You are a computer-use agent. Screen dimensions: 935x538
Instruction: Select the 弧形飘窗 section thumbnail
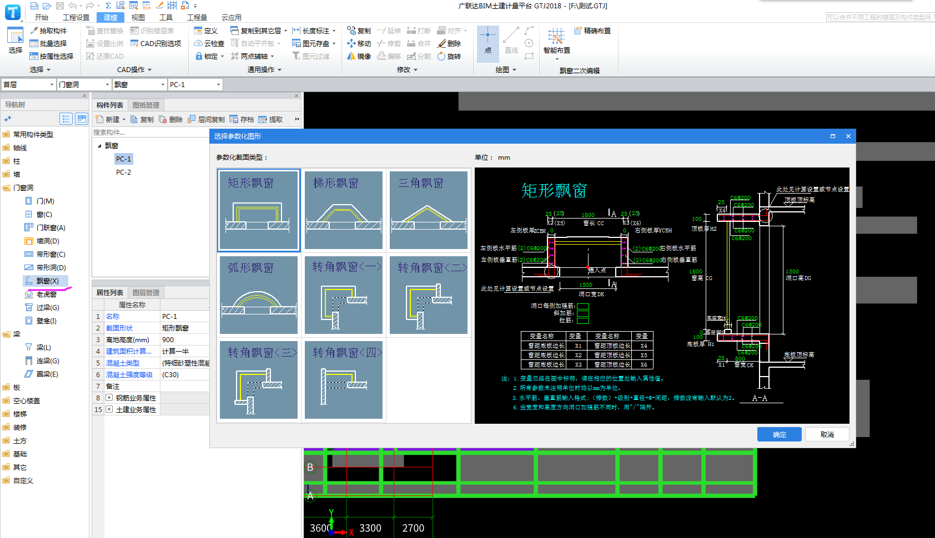[259, 295]
